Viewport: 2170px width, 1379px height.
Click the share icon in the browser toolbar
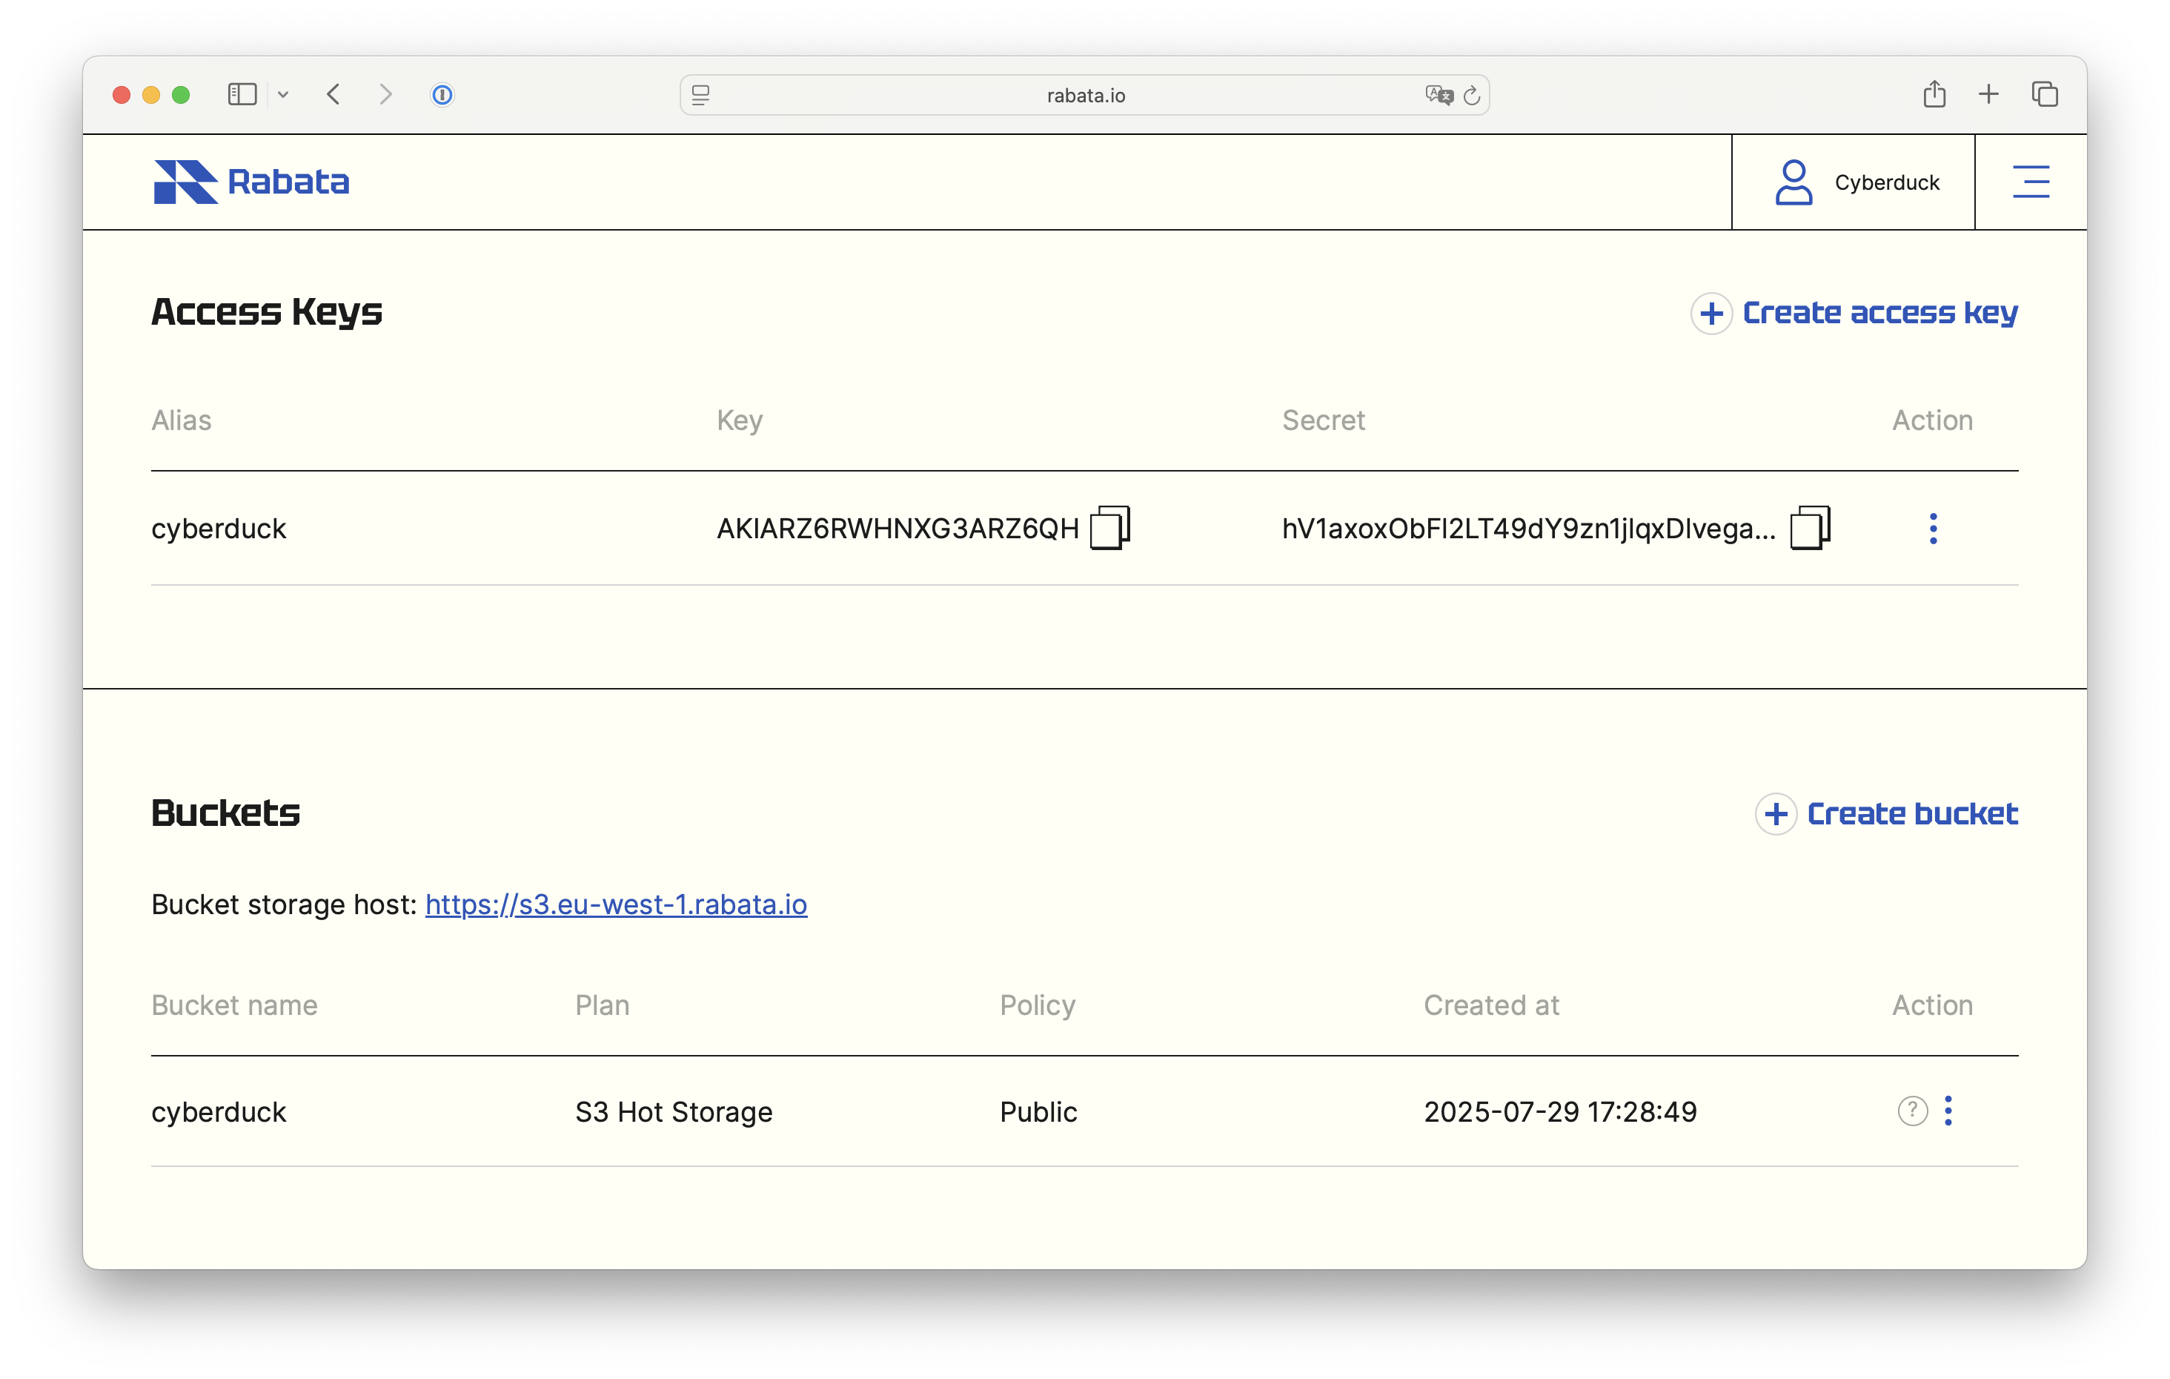point(1934,93)
